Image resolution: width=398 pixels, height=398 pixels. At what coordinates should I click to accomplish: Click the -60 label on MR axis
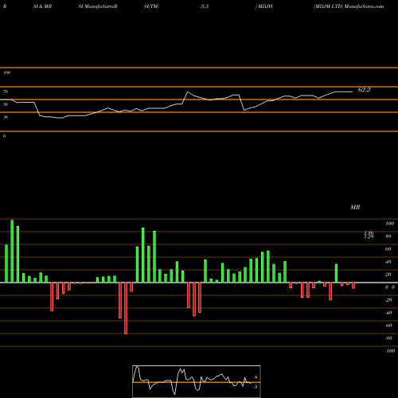click(x=388, y=326)
